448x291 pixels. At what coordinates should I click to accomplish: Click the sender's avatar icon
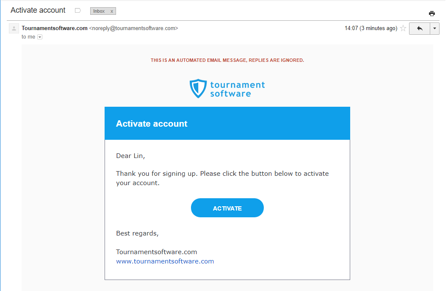[x=14, y=29]
